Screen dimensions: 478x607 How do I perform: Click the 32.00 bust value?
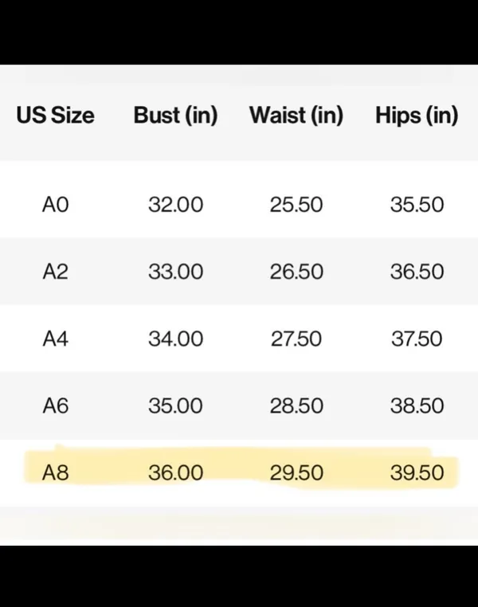coord(176,205)
